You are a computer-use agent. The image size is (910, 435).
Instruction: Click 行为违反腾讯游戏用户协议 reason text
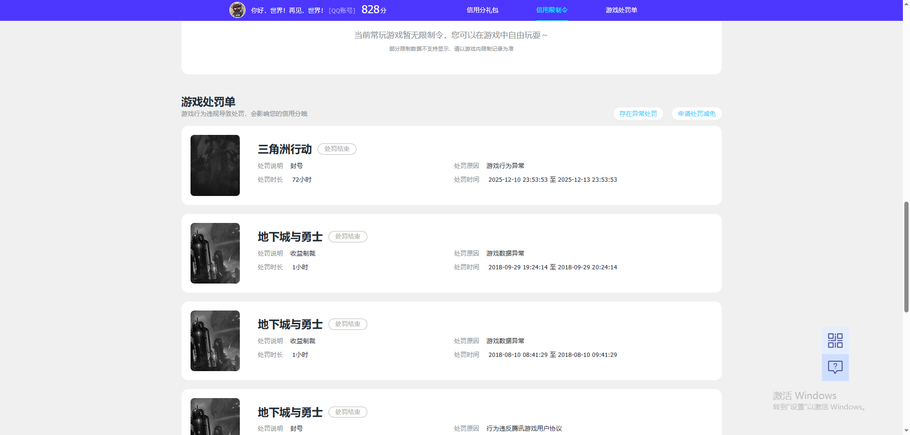[x=524, y=429]
